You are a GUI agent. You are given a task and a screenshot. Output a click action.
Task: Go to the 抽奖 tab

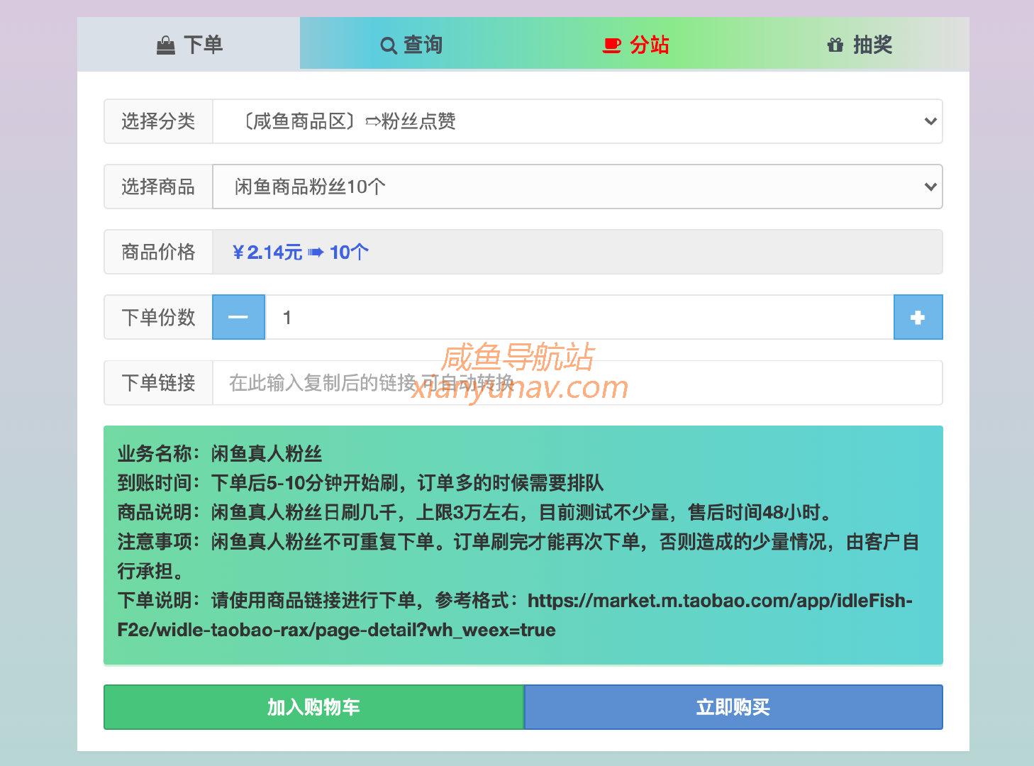858,44
